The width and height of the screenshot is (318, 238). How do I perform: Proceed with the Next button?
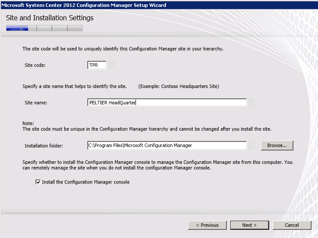(249, 225)
